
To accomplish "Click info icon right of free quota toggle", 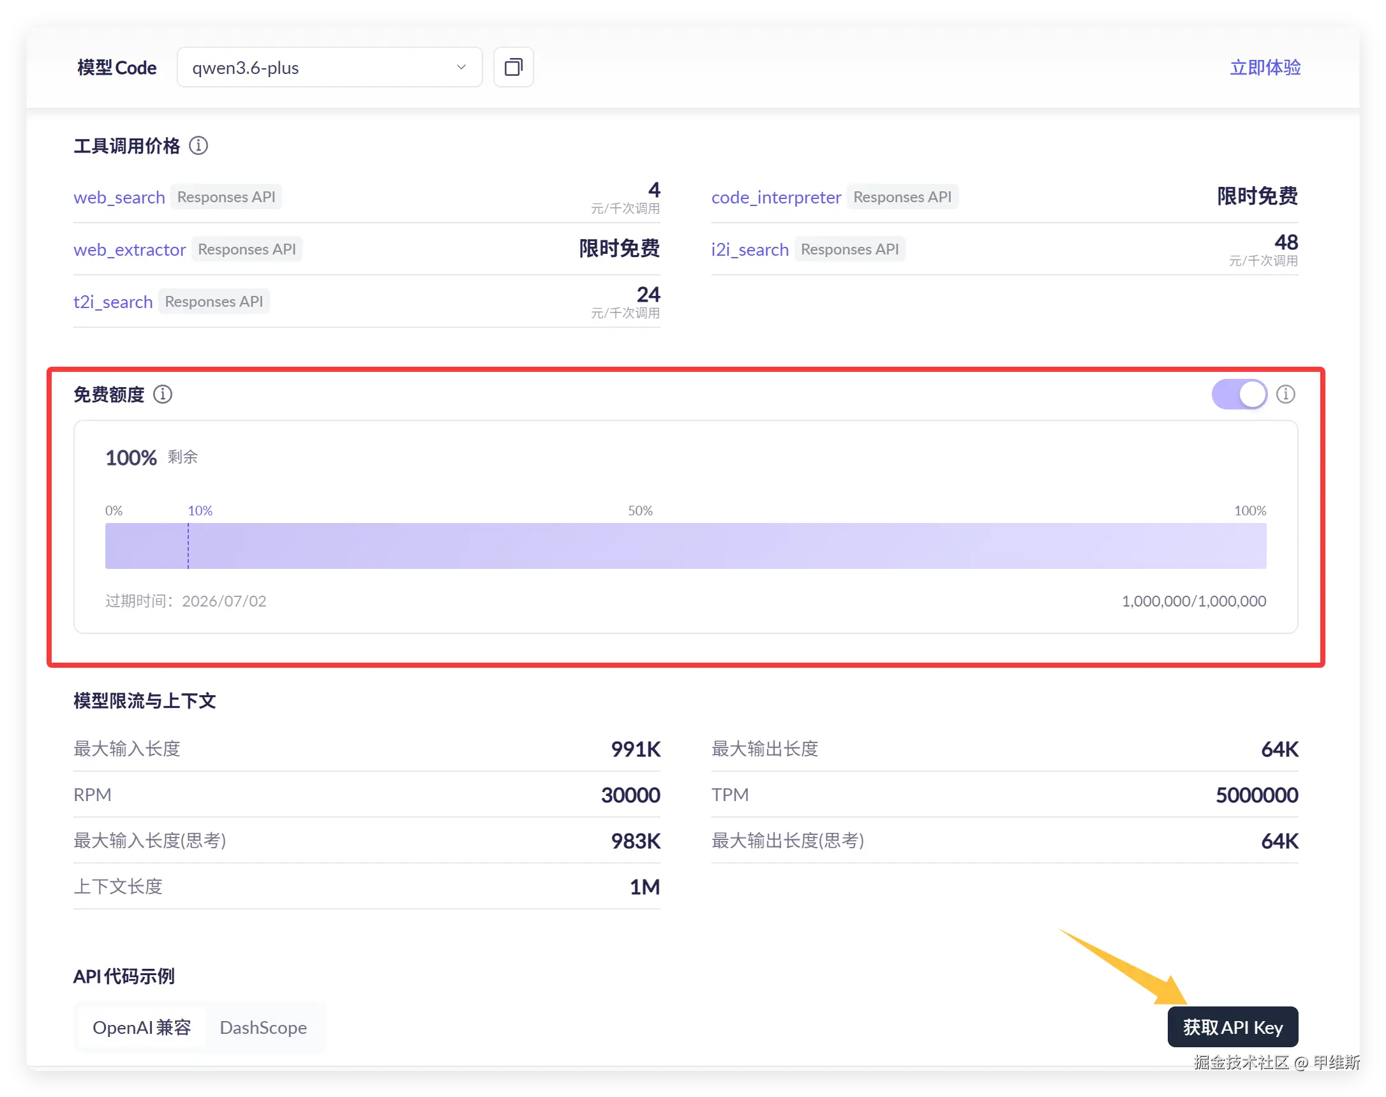I will [x=1285, y=394].
